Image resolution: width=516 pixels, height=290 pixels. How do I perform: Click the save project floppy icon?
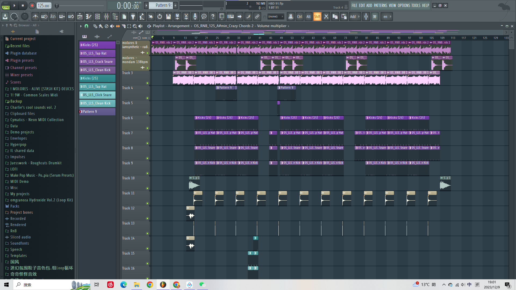(169, 17)
